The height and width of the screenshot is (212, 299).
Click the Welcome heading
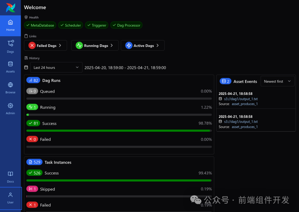pos(35,7)
